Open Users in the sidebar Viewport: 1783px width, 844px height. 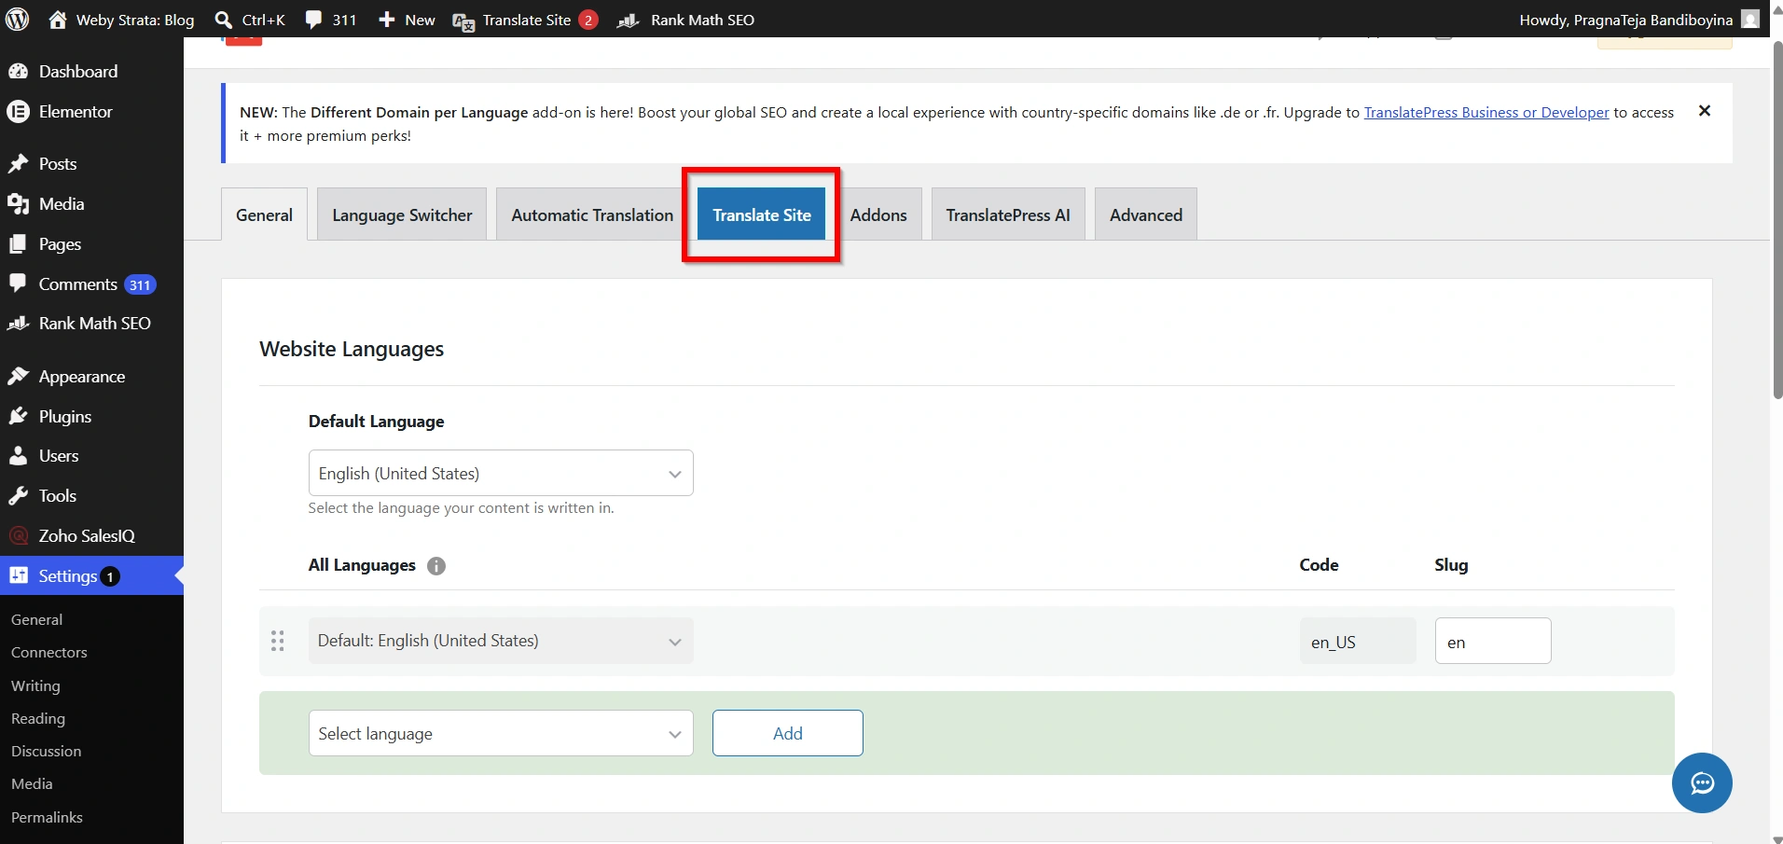(x=91, y=456)
